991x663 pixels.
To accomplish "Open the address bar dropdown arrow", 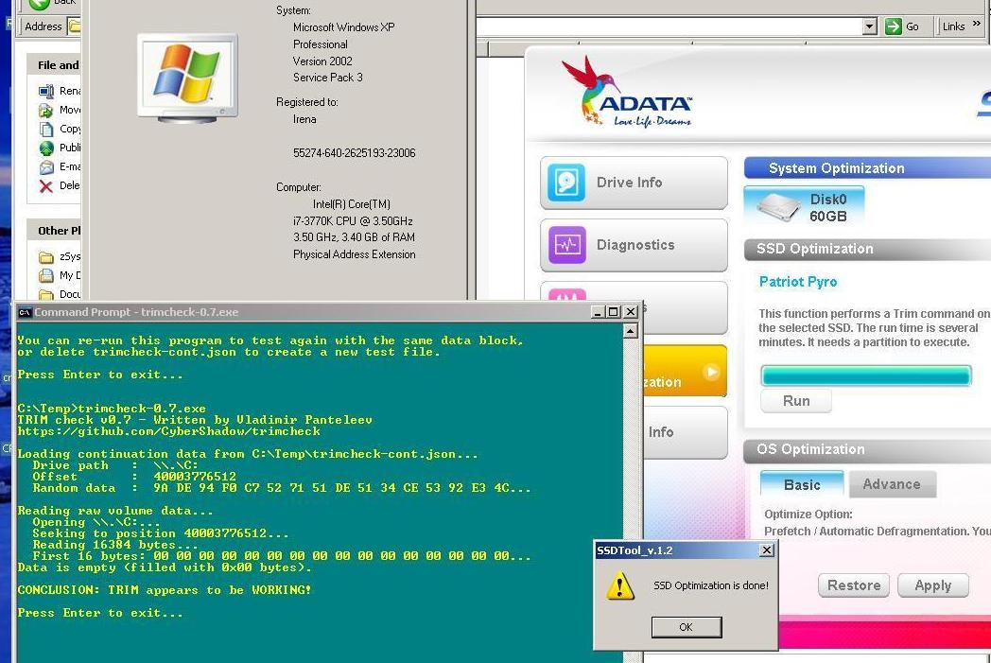I will point(870,26).
